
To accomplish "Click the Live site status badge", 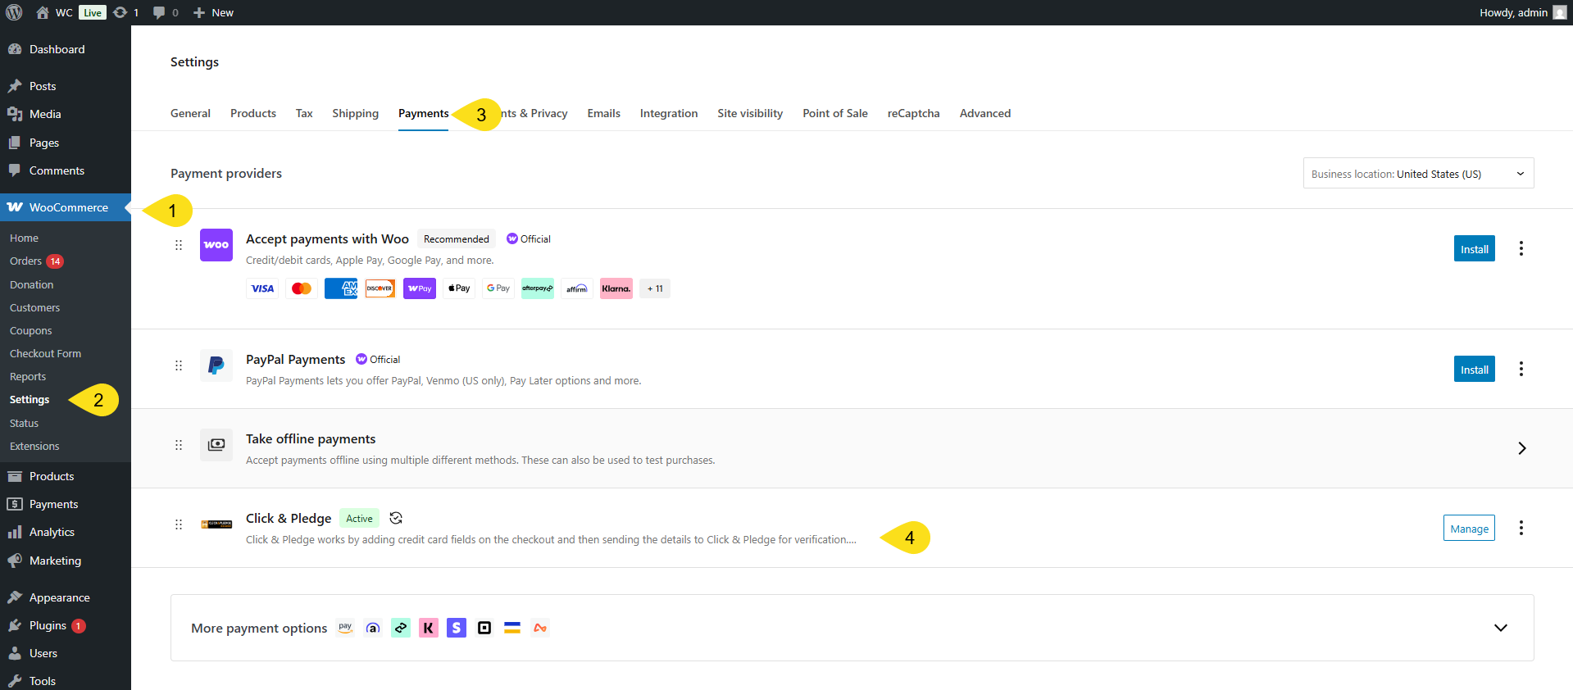I will (93, 12).
